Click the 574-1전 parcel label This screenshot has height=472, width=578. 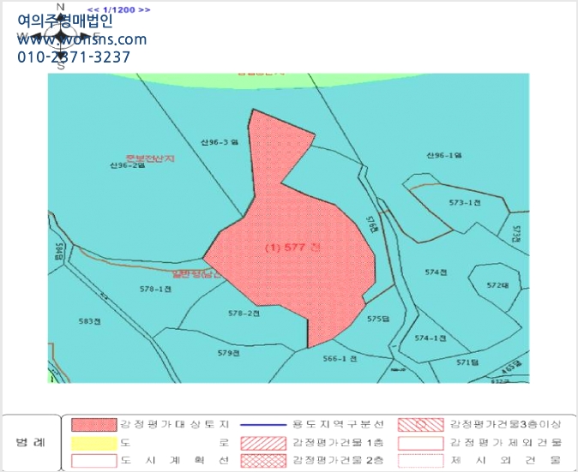coord(430,338)
